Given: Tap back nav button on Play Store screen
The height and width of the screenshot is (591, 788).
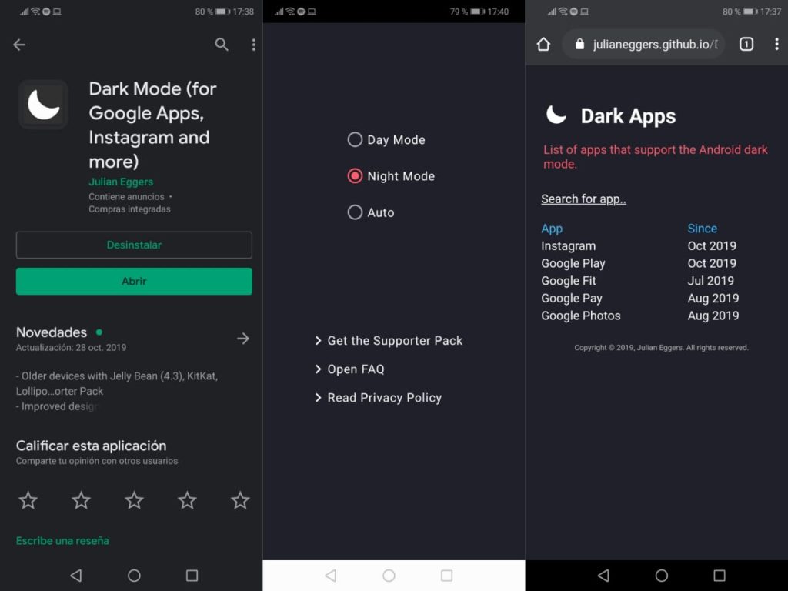Looking at the screenshot, I should 76,576.
